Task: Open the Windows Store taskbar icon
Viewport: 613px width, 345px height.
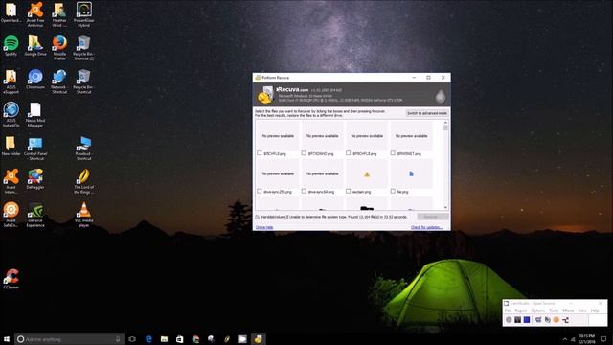Action: 179,338
